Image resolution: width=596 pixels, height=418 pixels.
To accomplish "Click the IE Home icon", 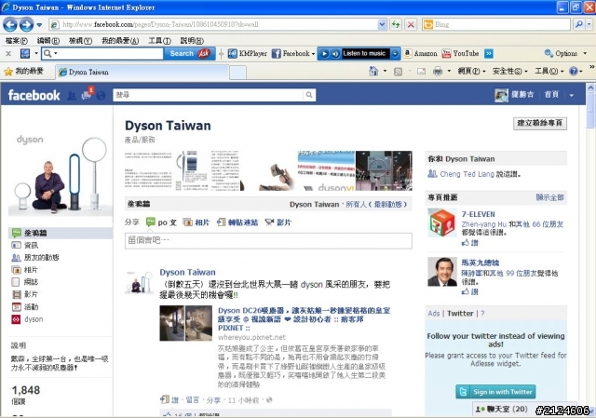I will tap(373, 71).
